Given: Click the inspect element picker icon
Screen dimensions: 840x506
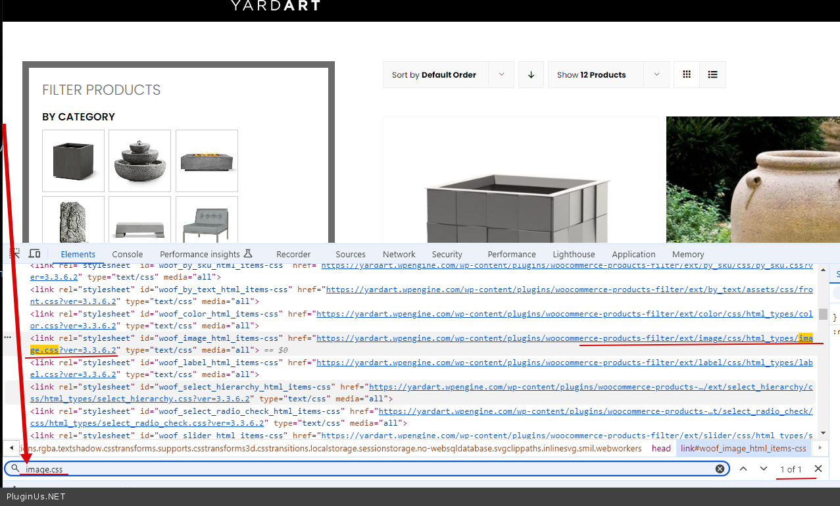Looking at the screenshot, I should pos(14,254).
